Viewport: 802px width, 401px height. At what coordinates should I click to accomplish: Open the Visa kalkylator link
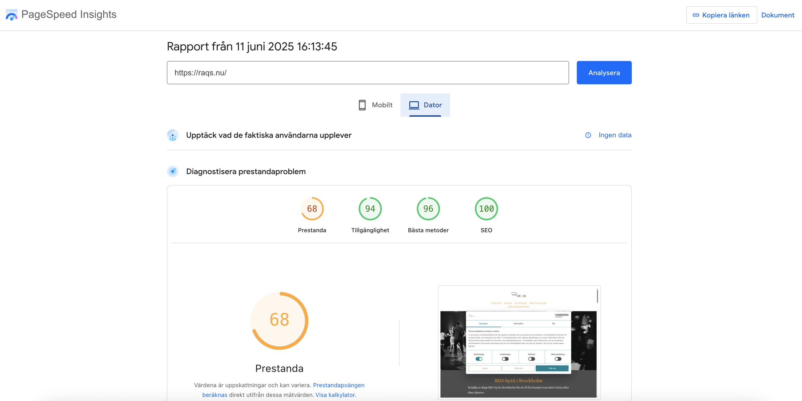tap(336, 395)
